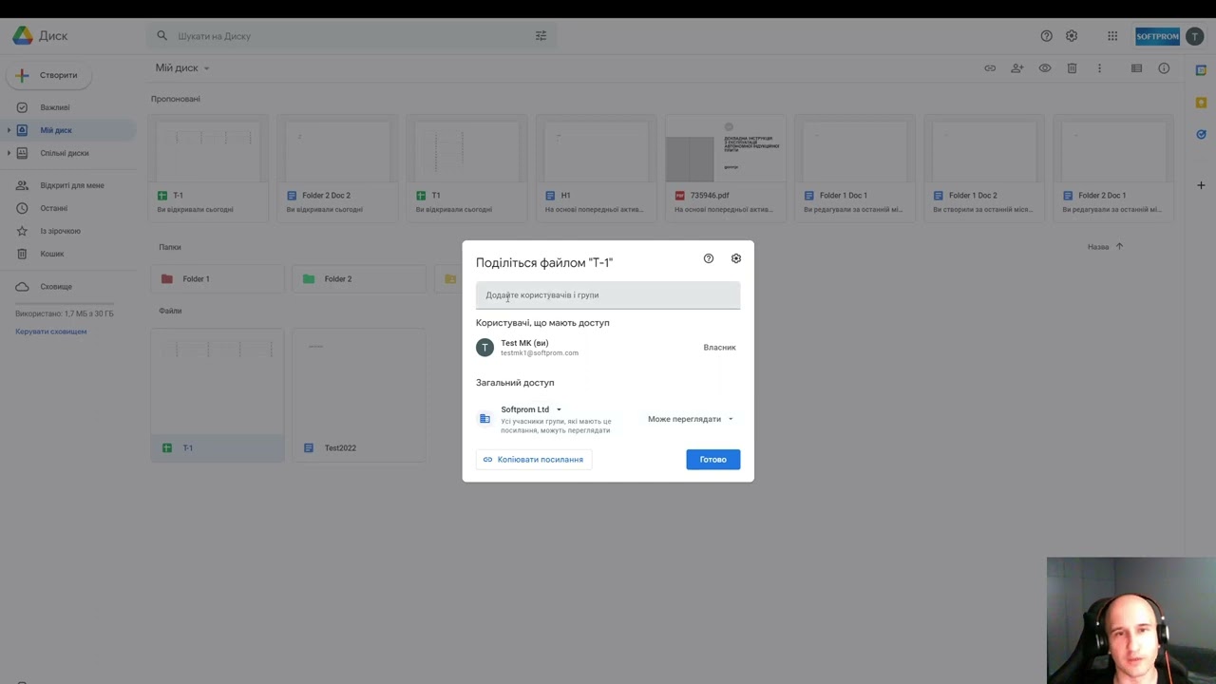This screenshot has width=1216, height=684.
Task: Select the Test2022 file
Action: [359, 395]
